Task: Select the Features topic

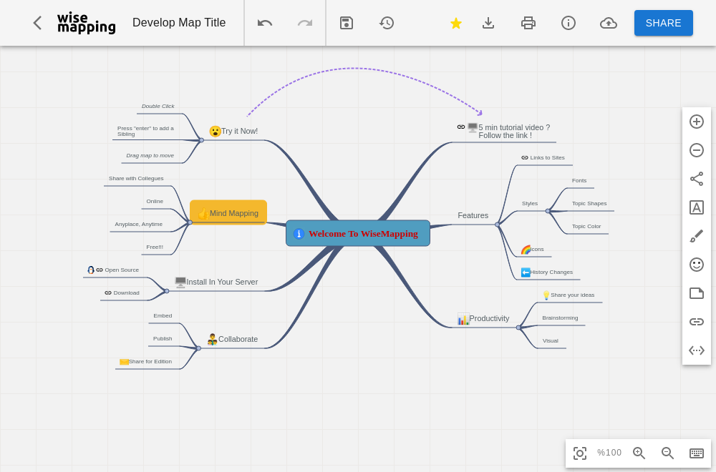Action: pos(473,215)
